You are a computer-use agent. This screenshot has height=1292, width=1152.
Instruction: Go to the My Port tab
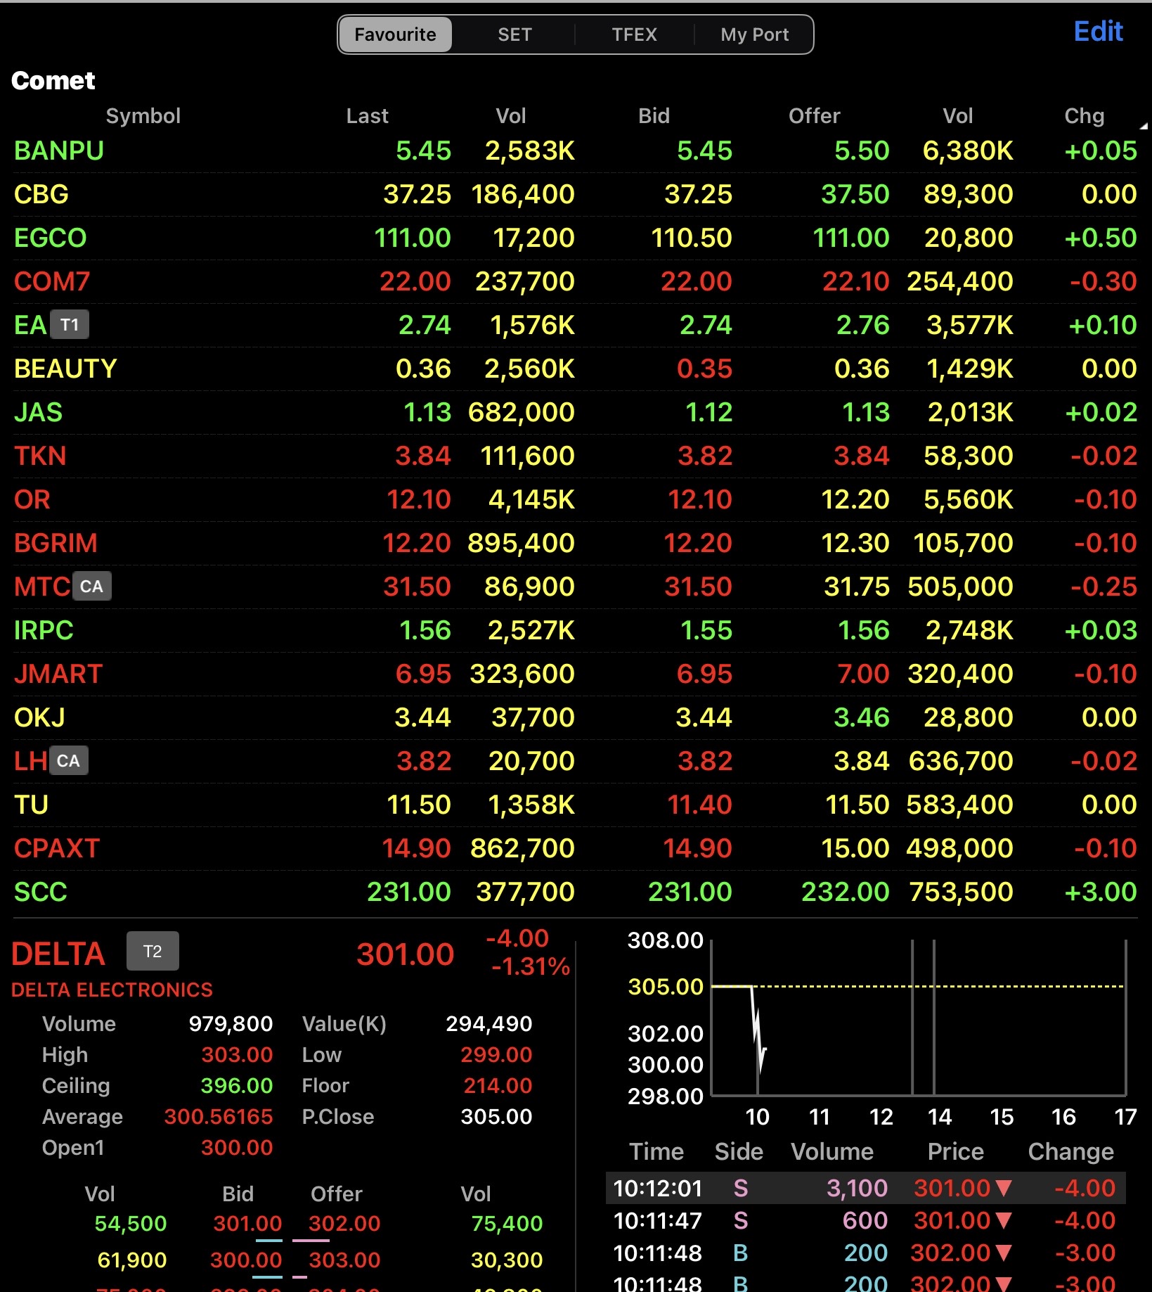[x=754, y=34]
